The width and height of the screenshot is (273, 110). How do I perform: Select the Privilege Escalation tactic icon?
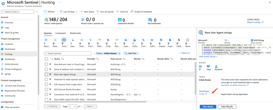(x=90, y=40)
